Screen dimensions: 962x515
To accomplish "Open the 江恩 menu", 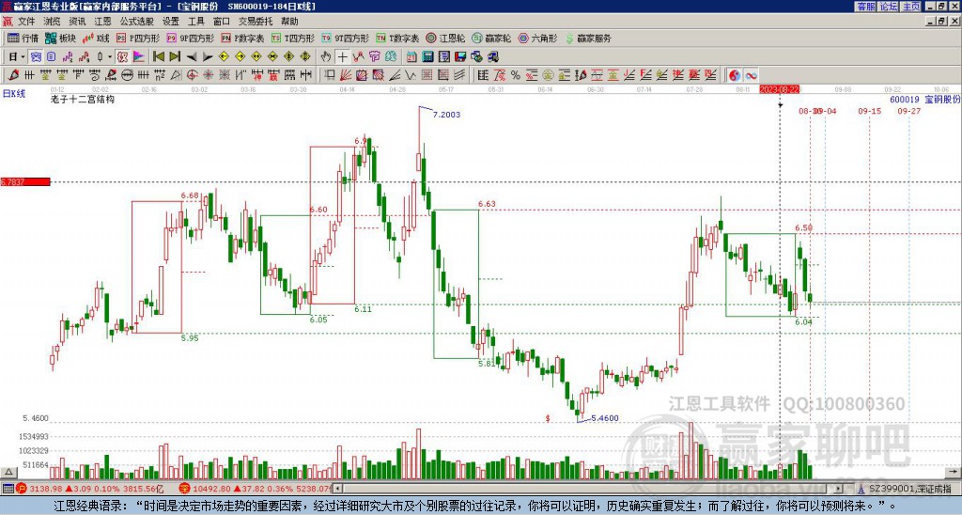I will 102,22.
